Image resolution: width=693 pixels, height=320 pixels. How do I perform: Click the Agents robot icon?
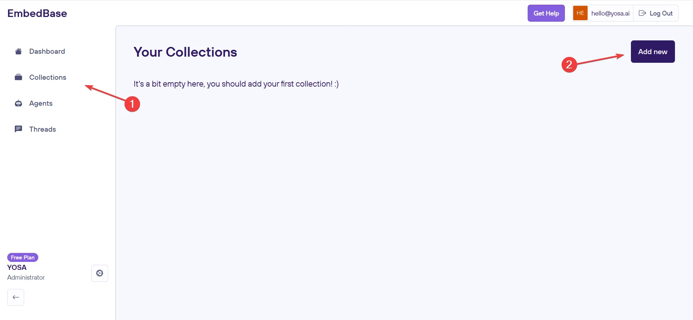(18, 104)
